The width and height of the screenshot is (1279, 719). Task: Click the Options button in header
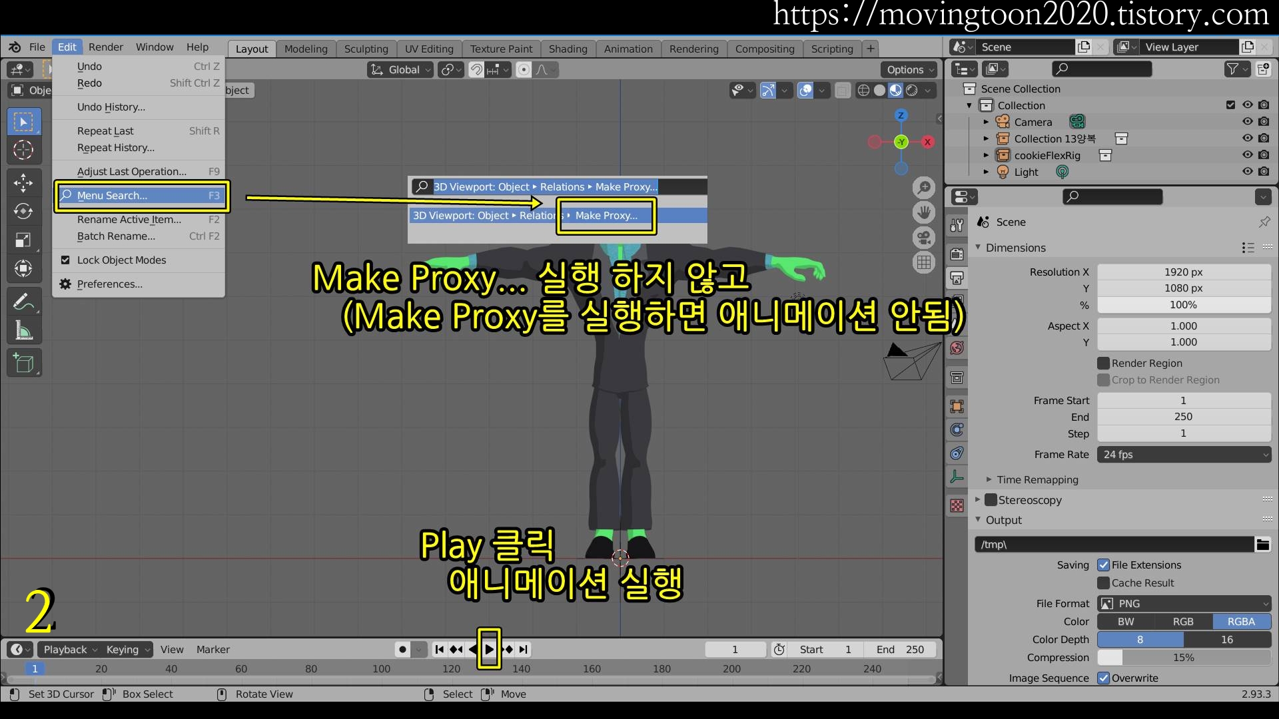tap(910, 70)
